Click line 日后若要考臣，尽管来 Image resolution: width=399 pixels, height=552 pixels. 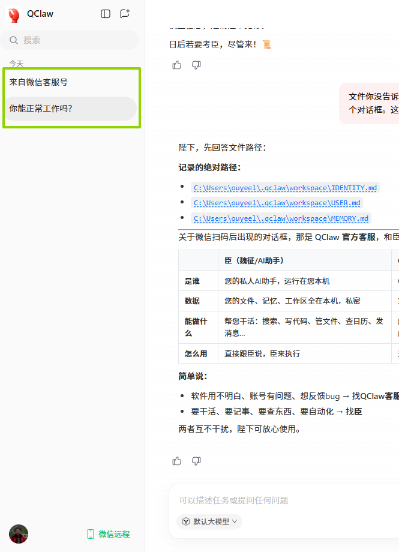[x=220, y=44]
